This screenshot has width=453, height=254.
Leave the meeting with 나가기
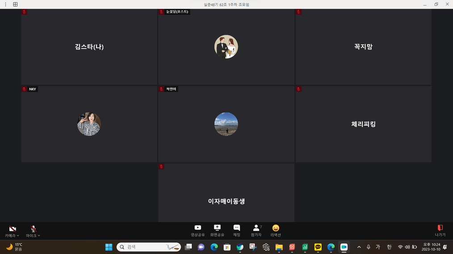[440, 230]
